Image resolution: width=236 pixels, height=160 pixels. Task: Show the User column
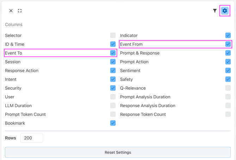(x=113, y=97)
